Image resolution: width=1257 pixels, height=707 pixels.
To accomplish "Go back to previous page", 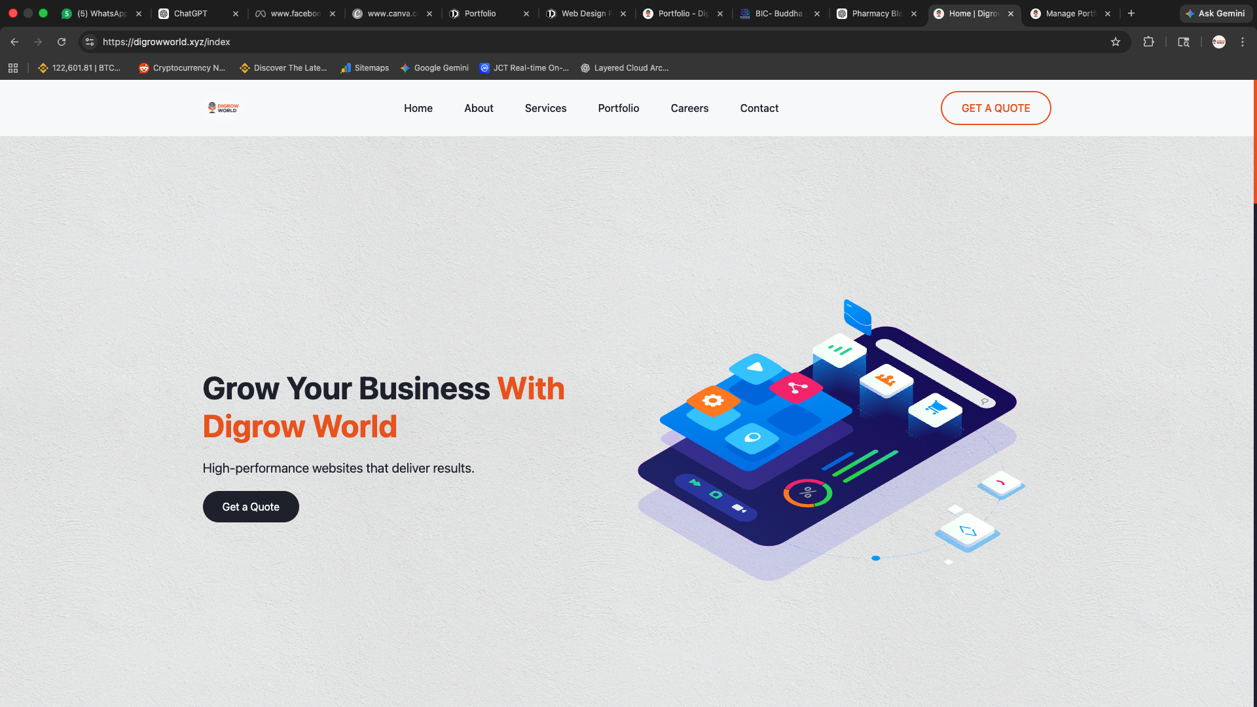I will point(14,42).
